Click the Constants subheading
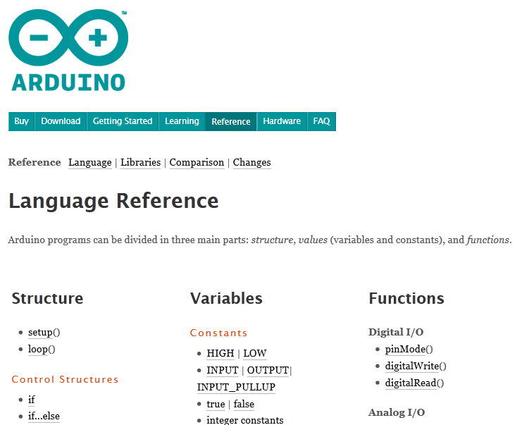The width and height of the screenshot is (517, 425). point(218,333)
